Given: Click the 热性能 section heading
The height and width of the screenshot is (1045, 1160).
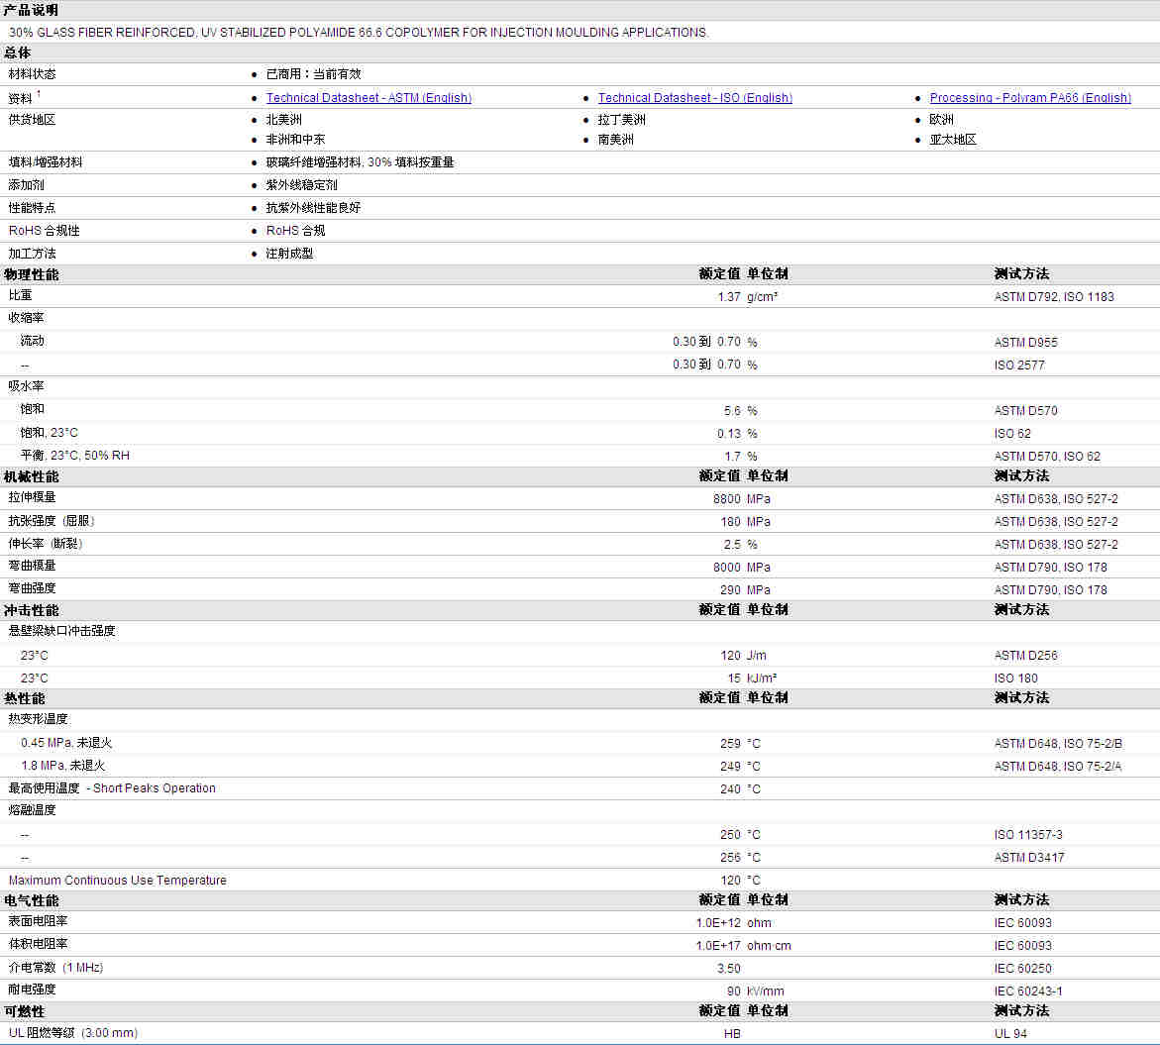Looking at the screenshot, I should (x=24, y=698).
